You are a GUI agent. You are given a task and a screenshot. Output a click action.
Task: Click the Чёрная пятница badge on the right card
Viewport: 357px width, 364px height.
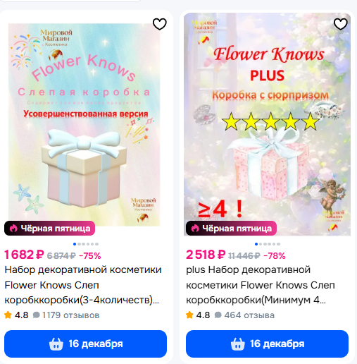tap(231, 228)
